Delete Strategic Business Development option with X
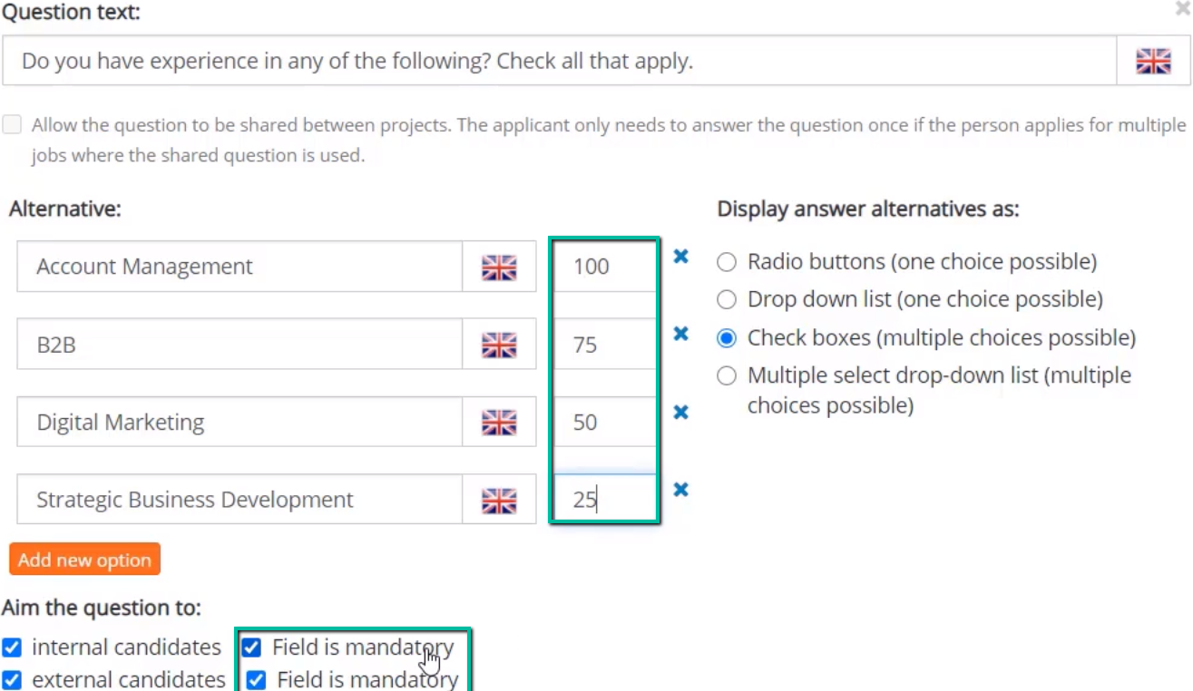1193x691 pixels. pyautogui.click(x=680, y=490)
